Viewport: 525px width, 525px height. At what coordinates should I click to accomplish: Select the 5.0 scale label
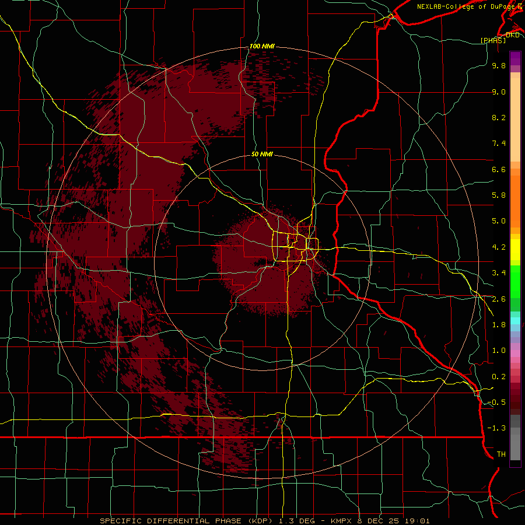[499, 221]
